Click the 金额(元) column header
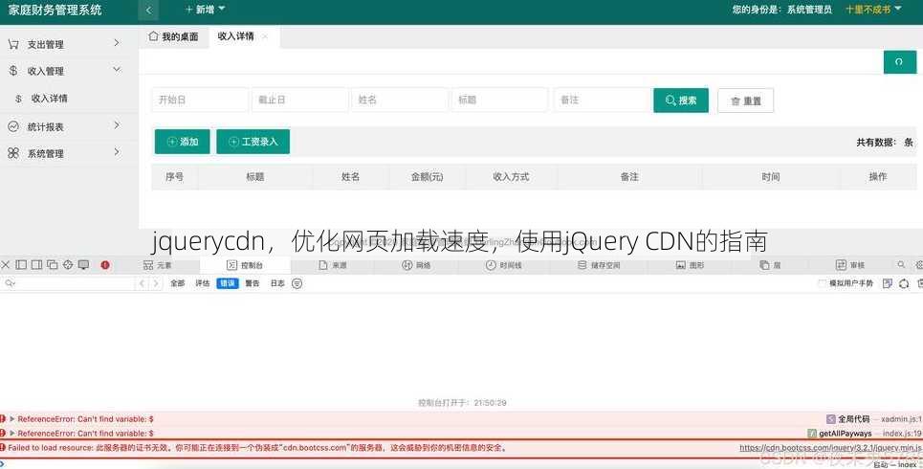Screen dimensions: 923x469 click(427, 177)
